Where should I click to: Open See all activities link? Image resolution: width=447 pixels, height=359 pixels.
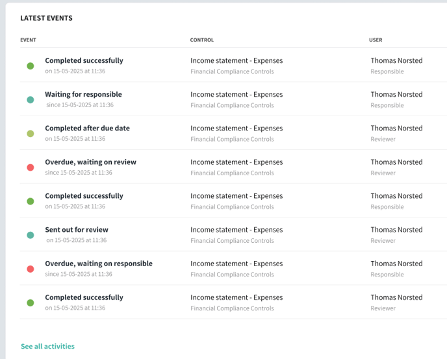pos(47,346)
